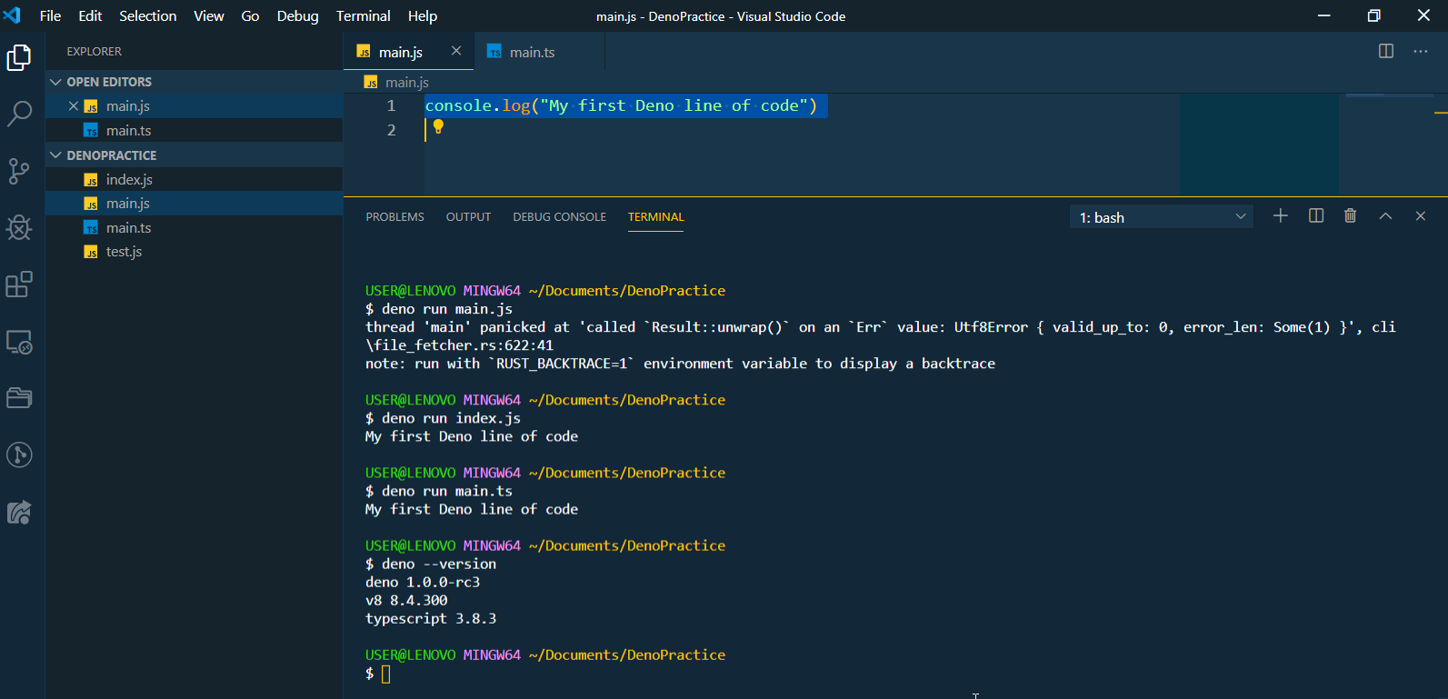Open the Selection menu

click(148, 15)
